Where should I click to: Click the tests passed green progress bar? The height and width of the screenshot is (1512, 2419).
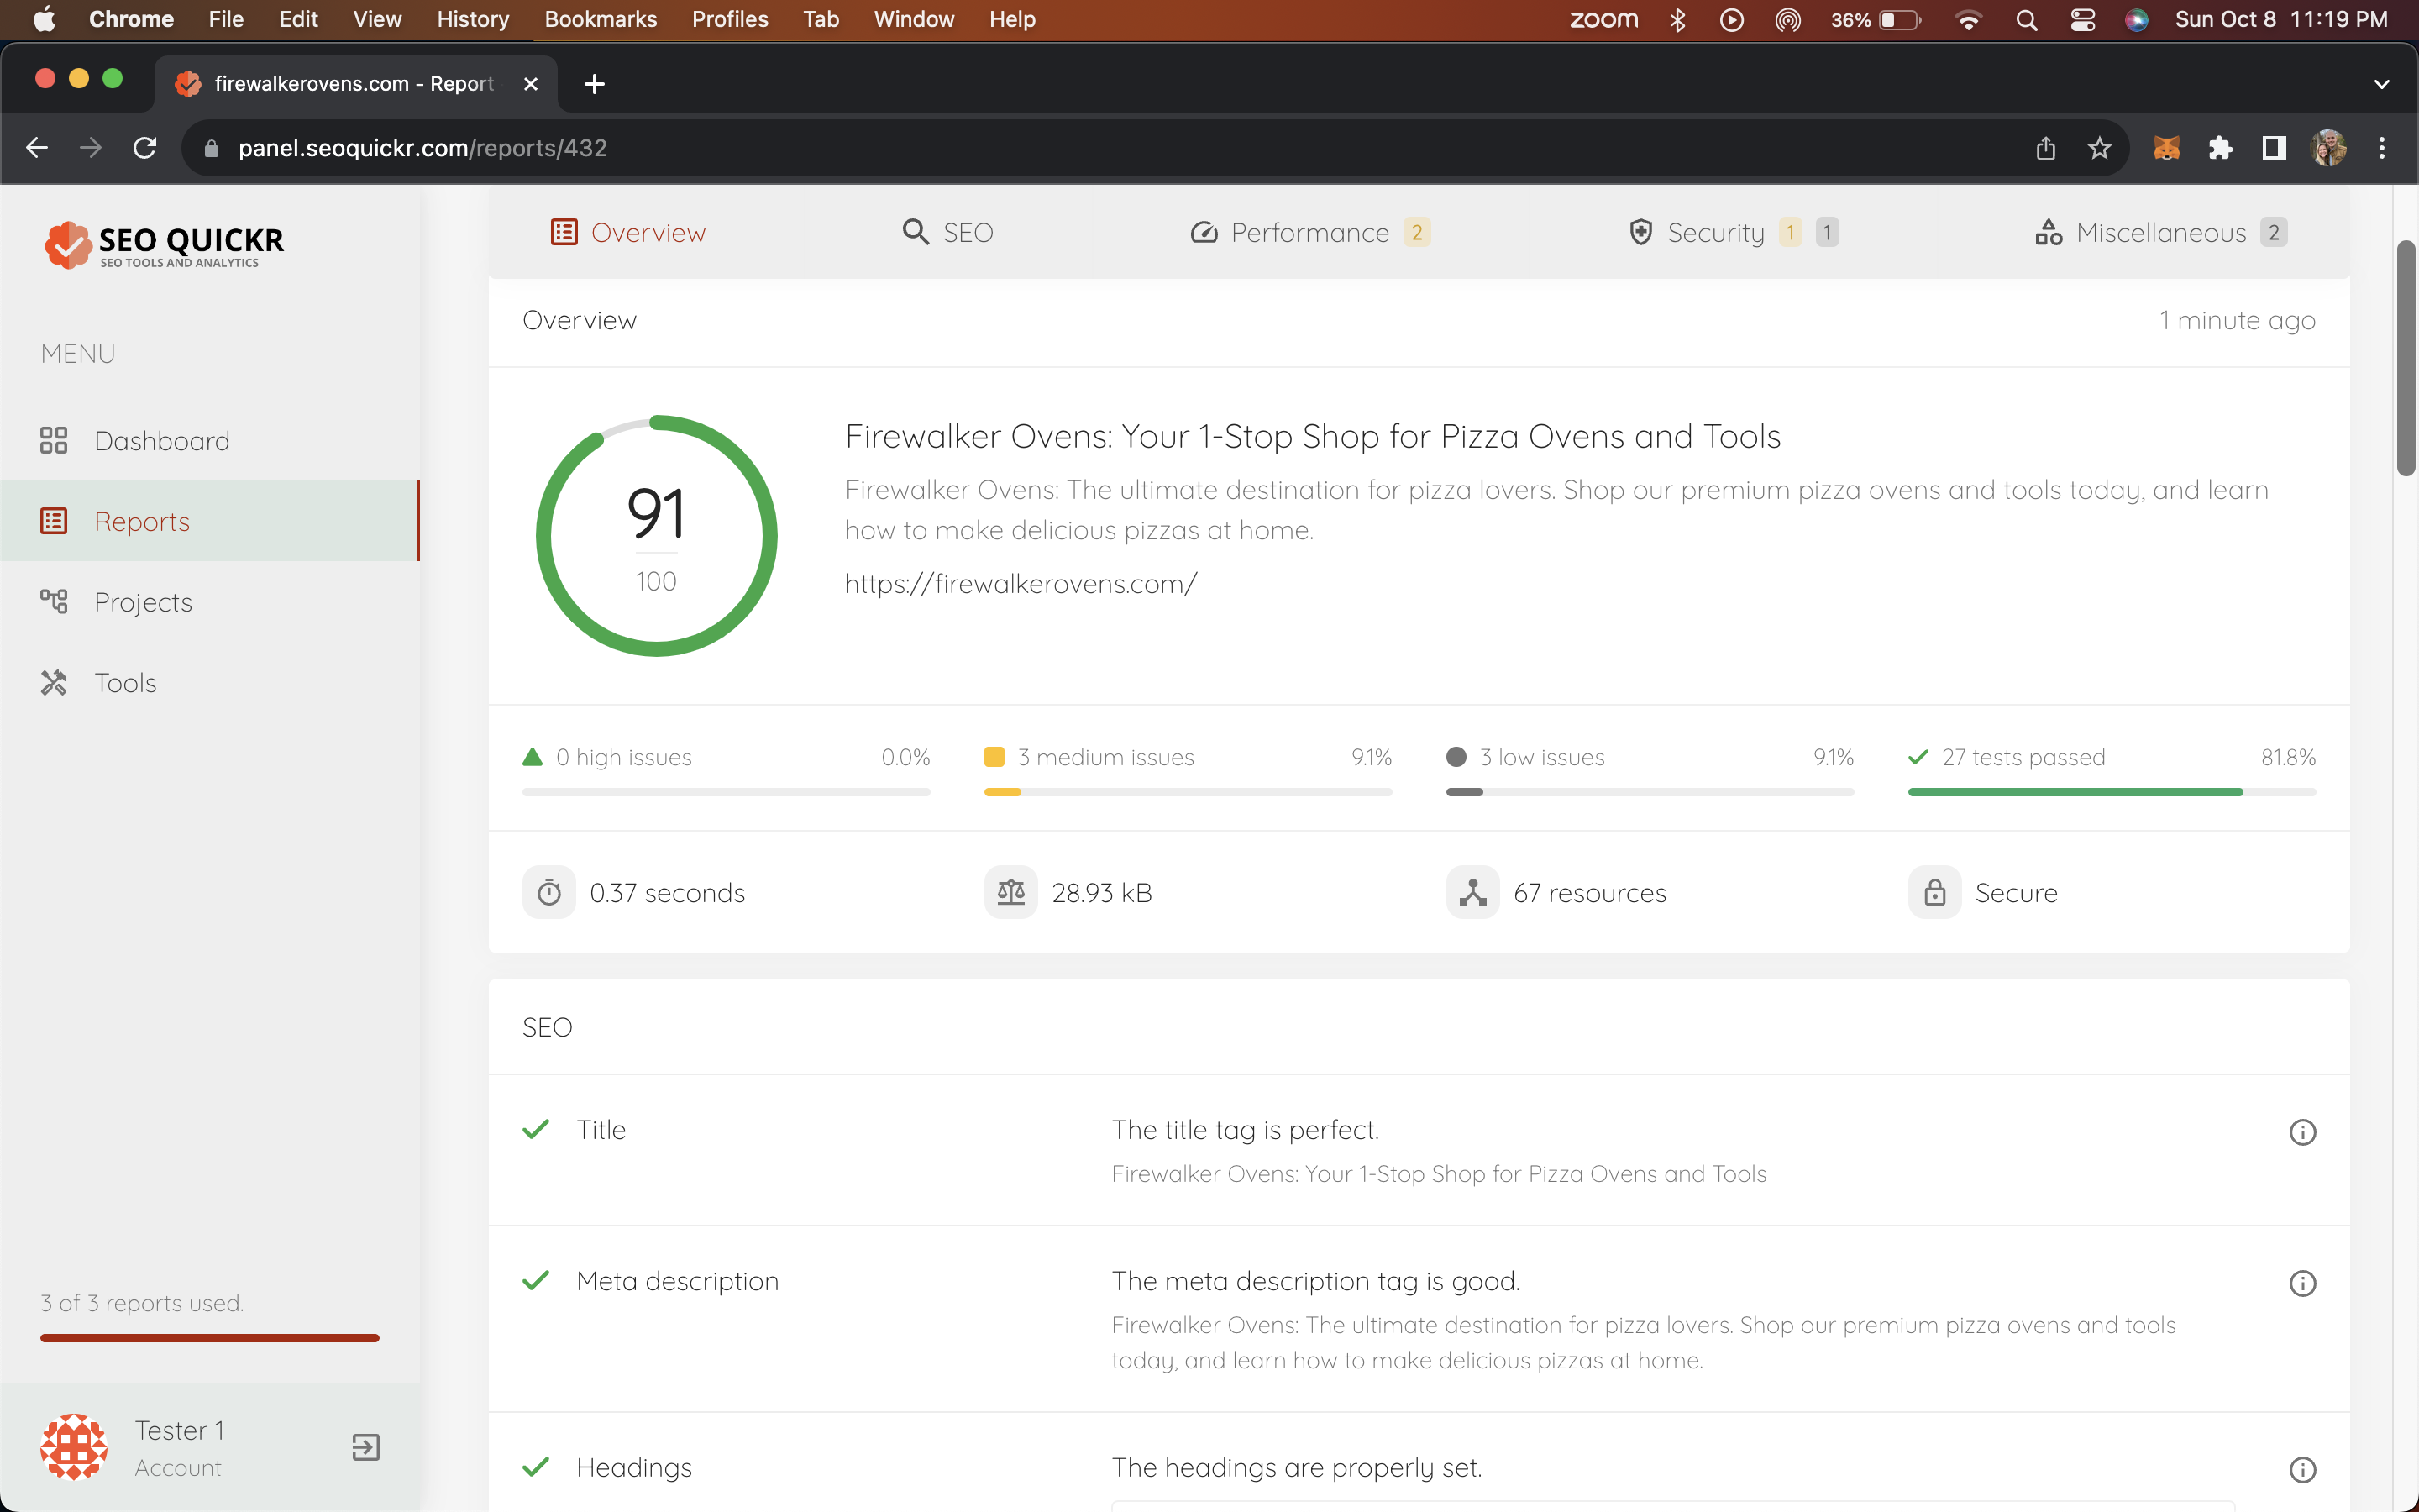click(x=2075, y=792)
